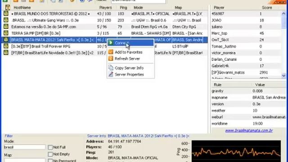
Task: Click the gravity rule row
Action: (248, 91)
